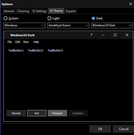Click ToolButton2 in the preview toolbar
Viewport: 134px width, 135px height.
[36, 50]
